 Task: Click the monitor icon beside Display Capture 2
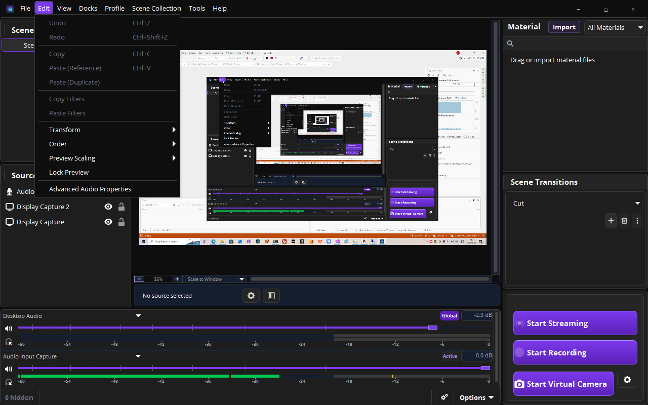point(9,207)
